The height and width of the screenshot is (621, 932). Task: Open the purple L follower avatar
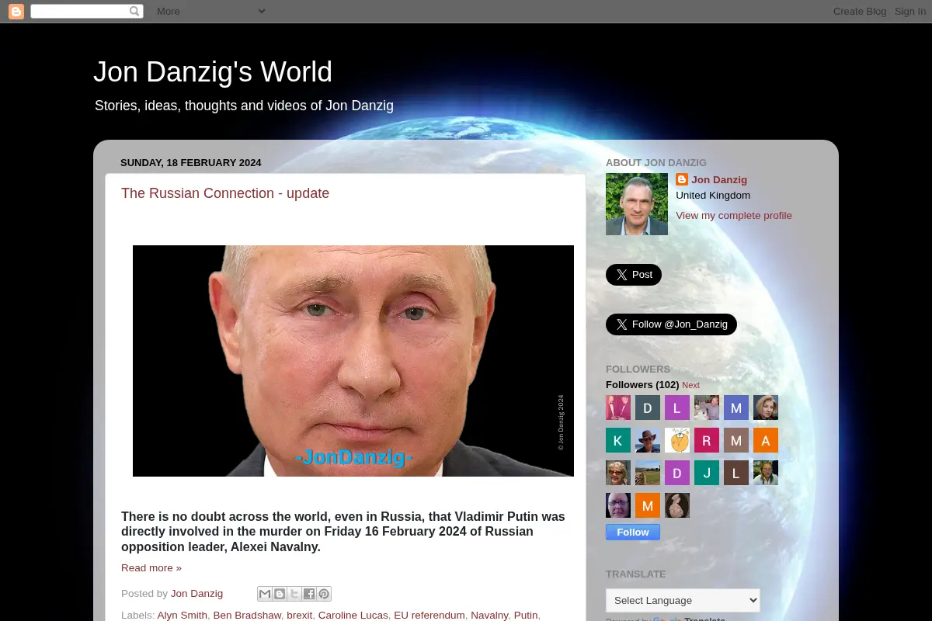click(677, 408)
